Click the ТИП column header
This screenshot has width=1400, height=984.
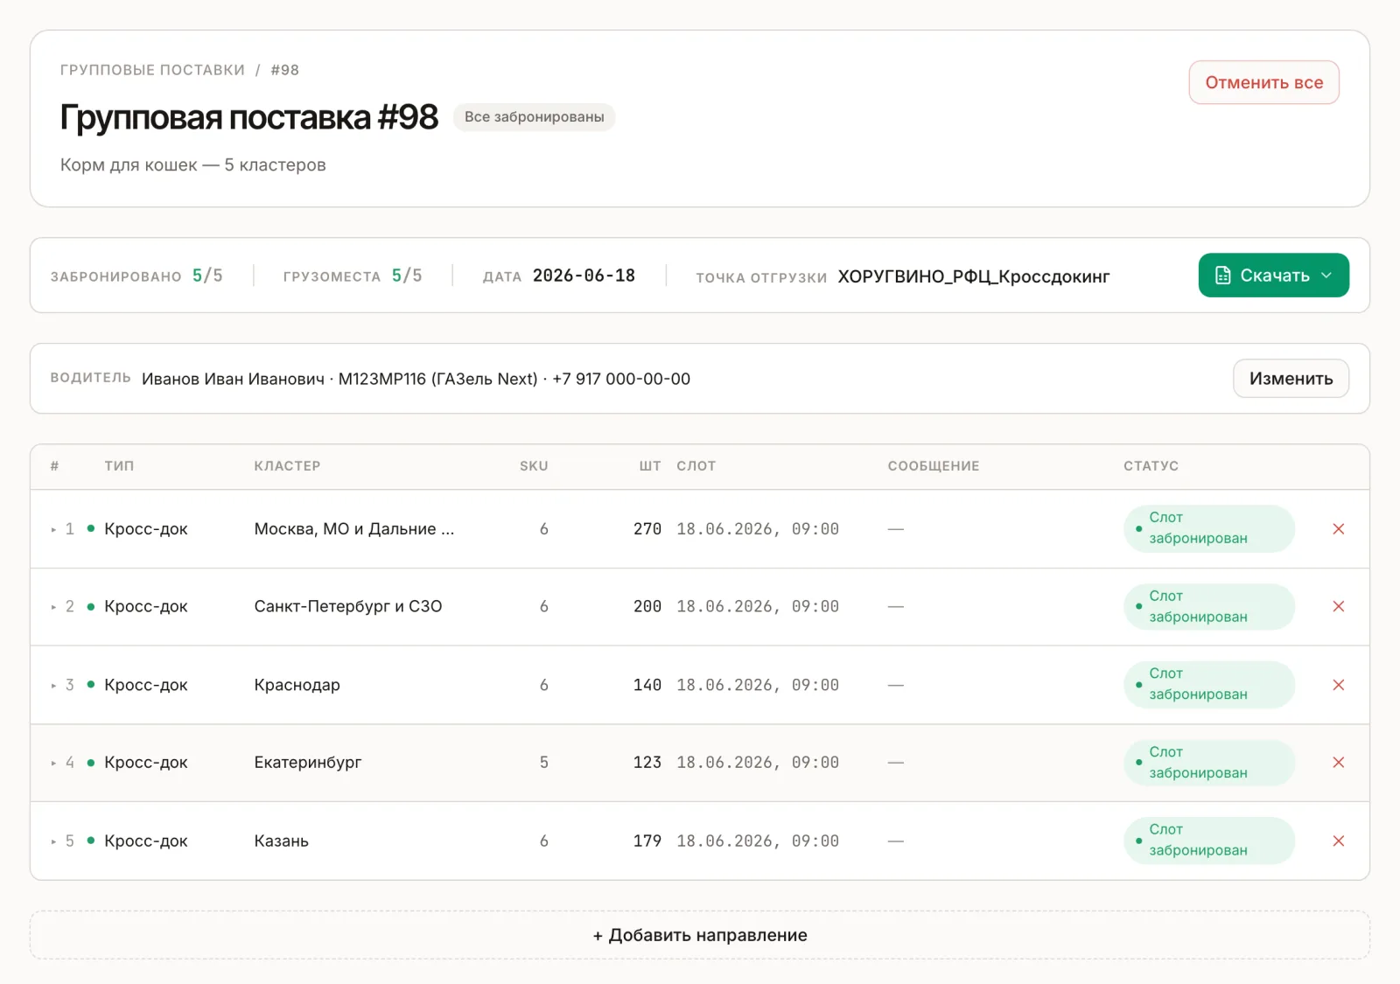click(x=119, y=466)
